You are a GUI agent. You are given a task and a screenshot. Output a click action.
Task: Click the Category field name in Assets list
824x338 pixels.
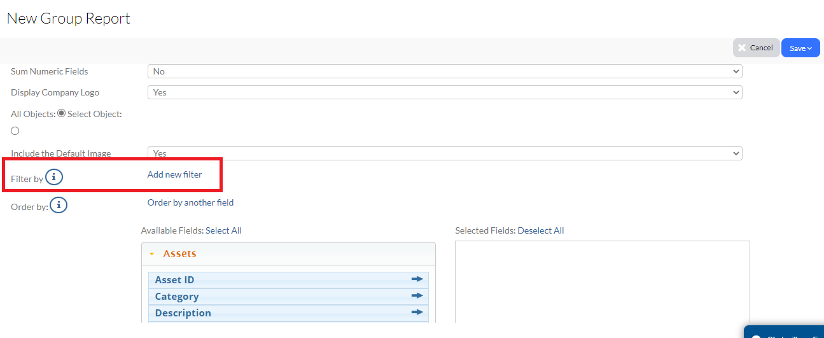click(x=177, y=297)
